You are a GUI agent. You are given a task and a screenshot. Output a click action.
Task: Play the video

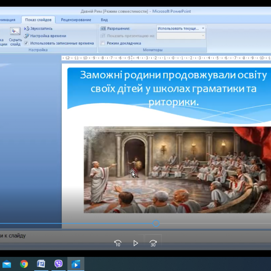135,243
